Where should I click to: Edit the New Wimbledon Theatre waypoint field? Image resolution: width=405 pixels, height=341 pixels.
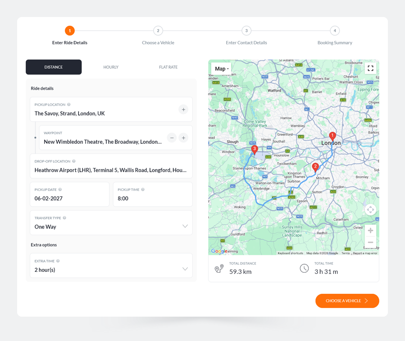tap(116, 138)
